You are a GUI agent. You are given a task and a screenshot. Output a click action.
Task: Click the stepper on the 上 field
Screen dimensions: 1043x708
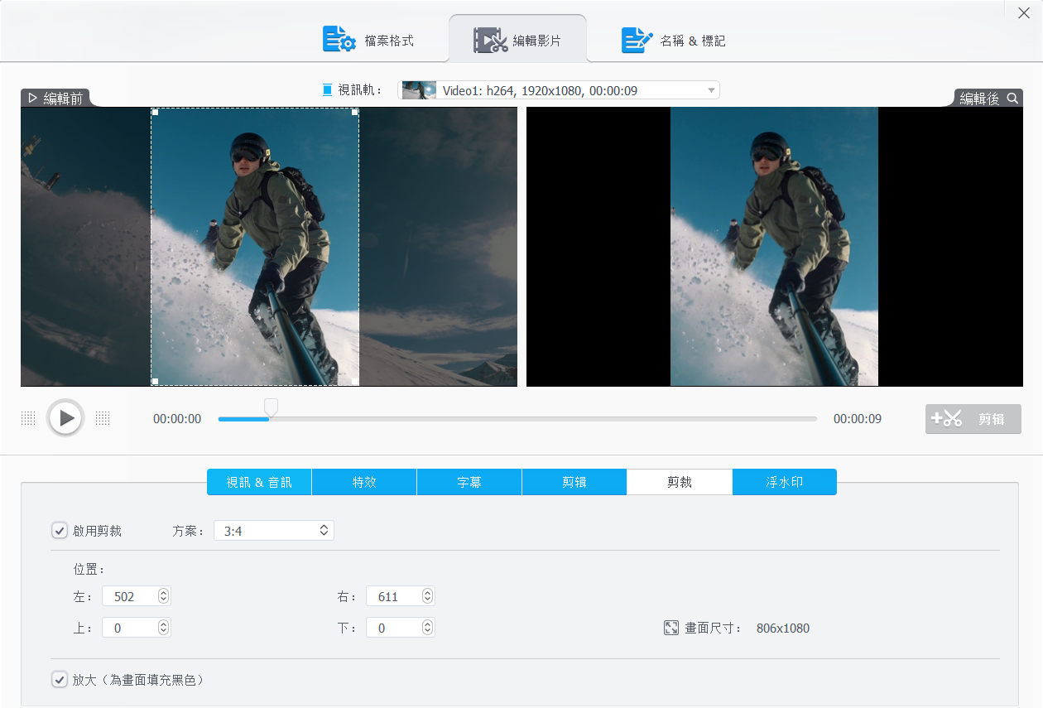[164, 628]
